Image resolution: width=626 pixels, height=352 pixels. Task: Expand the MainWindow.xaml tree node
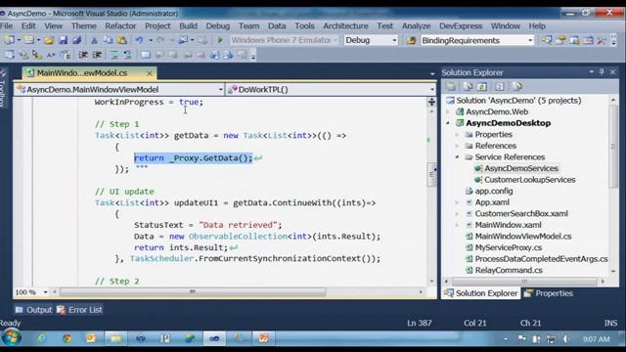point(458,225)
